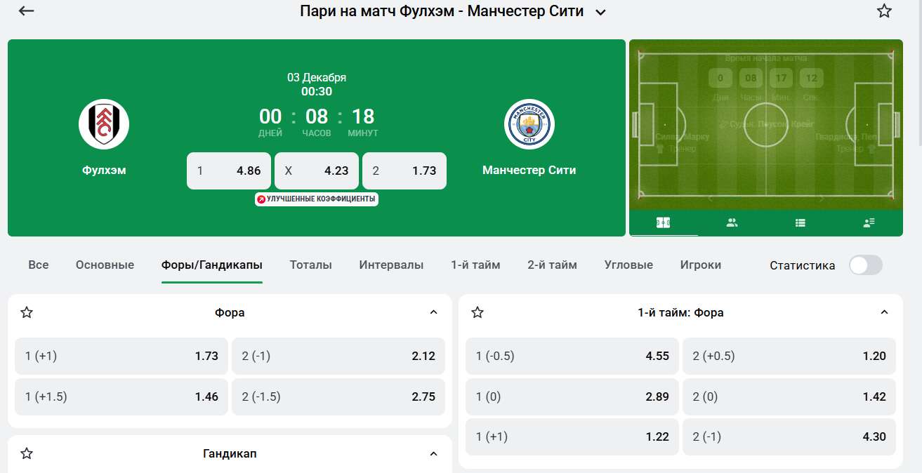922x473 pixels.
Task: Open the match title dropdown chevron
Action: 600,12
